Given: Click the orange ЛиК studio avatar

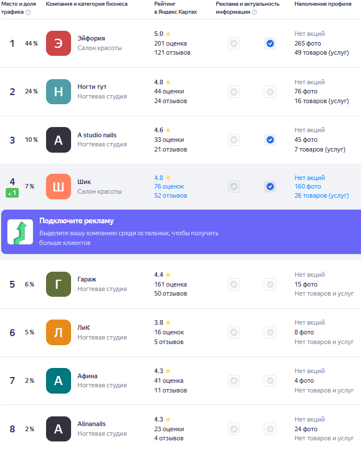Looking at the screenshot, I should pos(59,332).
